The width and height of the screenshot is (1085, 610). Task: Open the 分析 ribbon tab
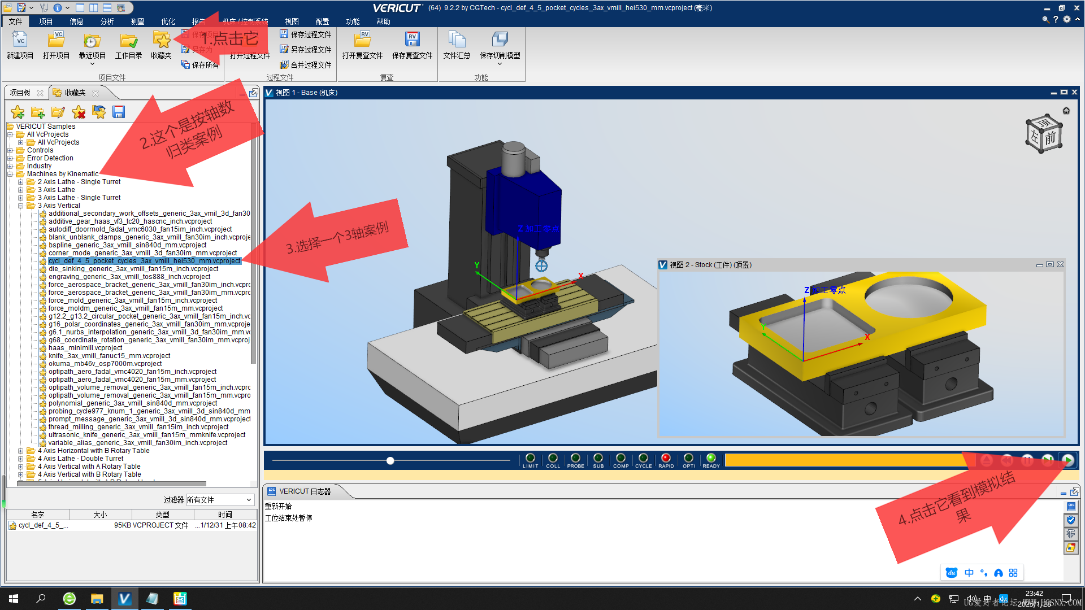click(x=107, y=21)
